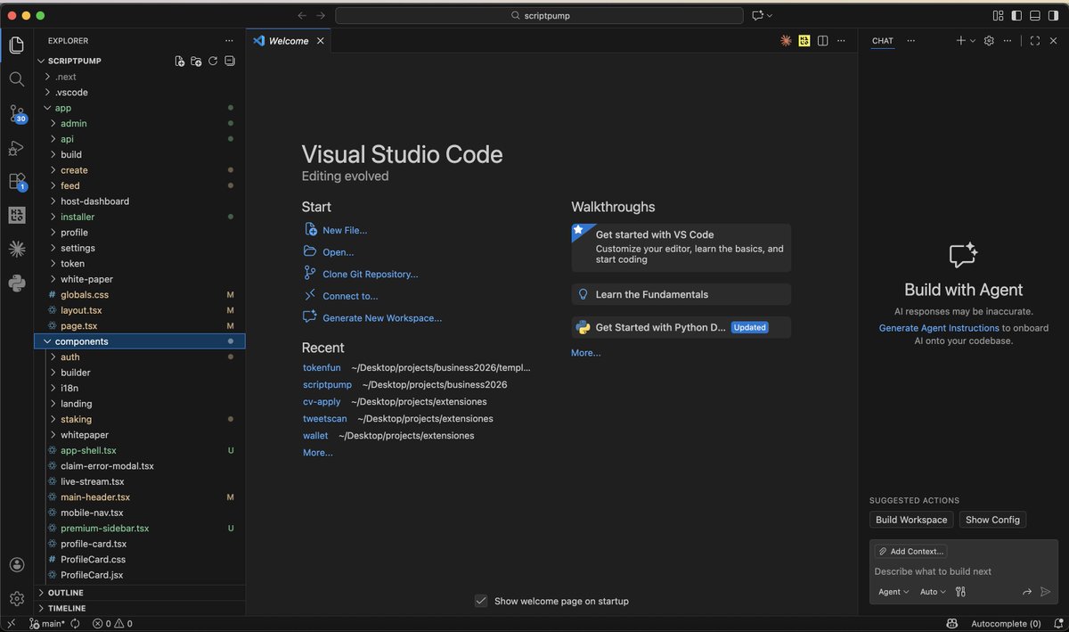1069x632 pixels.
Task: Select the CHAT panel tab
Action: coord(883,41)
